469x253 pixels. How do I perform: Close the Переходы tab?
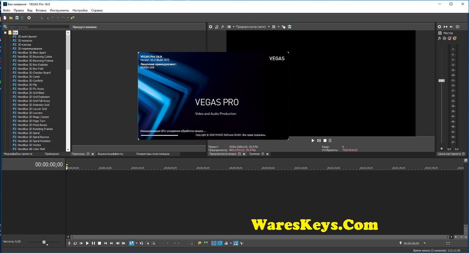pyautogui.click(x=93, y=154)
